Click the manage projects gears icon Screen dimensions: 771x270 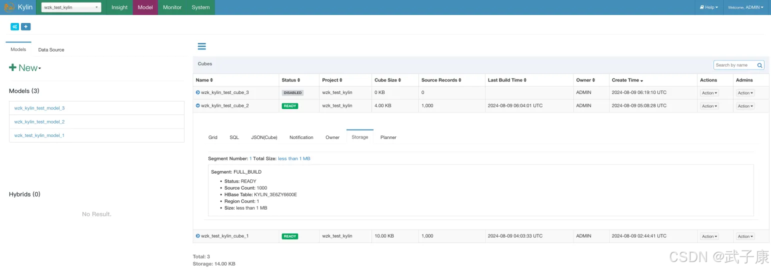[15, 26]
